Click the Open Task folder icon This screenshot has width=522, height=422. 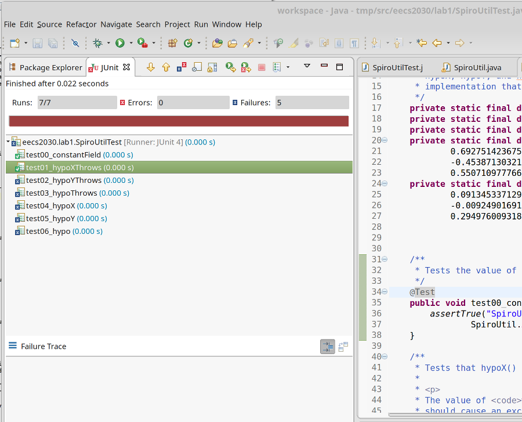click(233, 44)
